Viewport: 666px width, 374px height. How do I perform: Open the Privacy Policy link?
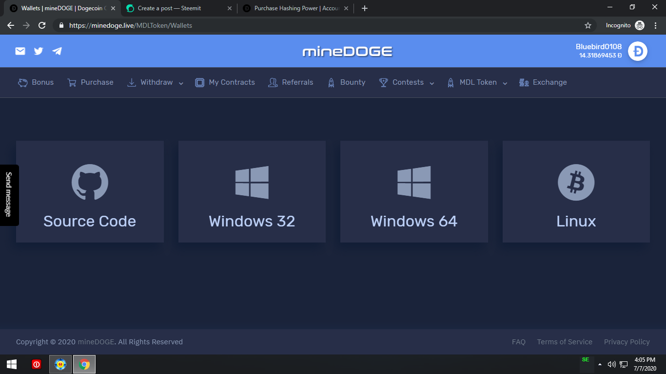pyautogui.click(x=627, y=342)
